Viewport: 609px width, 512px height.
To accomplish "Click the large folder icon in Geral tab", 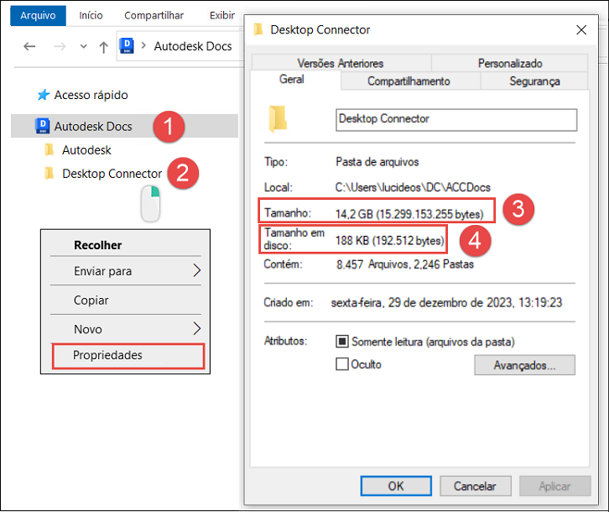I will click(x=278, y=119).
